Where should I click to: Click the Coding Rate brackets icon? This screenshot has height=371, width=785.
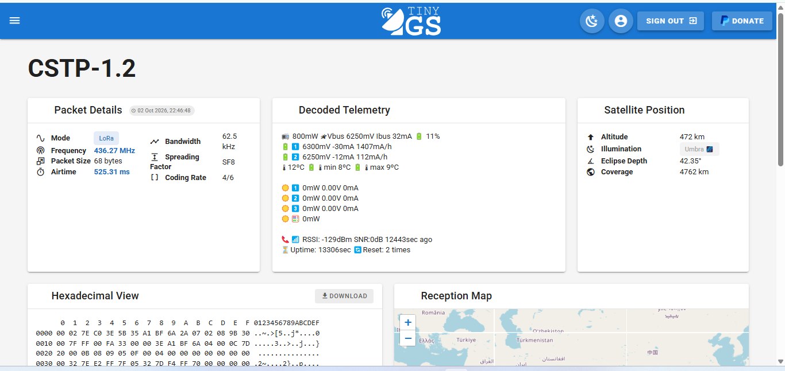pos(155,178)
